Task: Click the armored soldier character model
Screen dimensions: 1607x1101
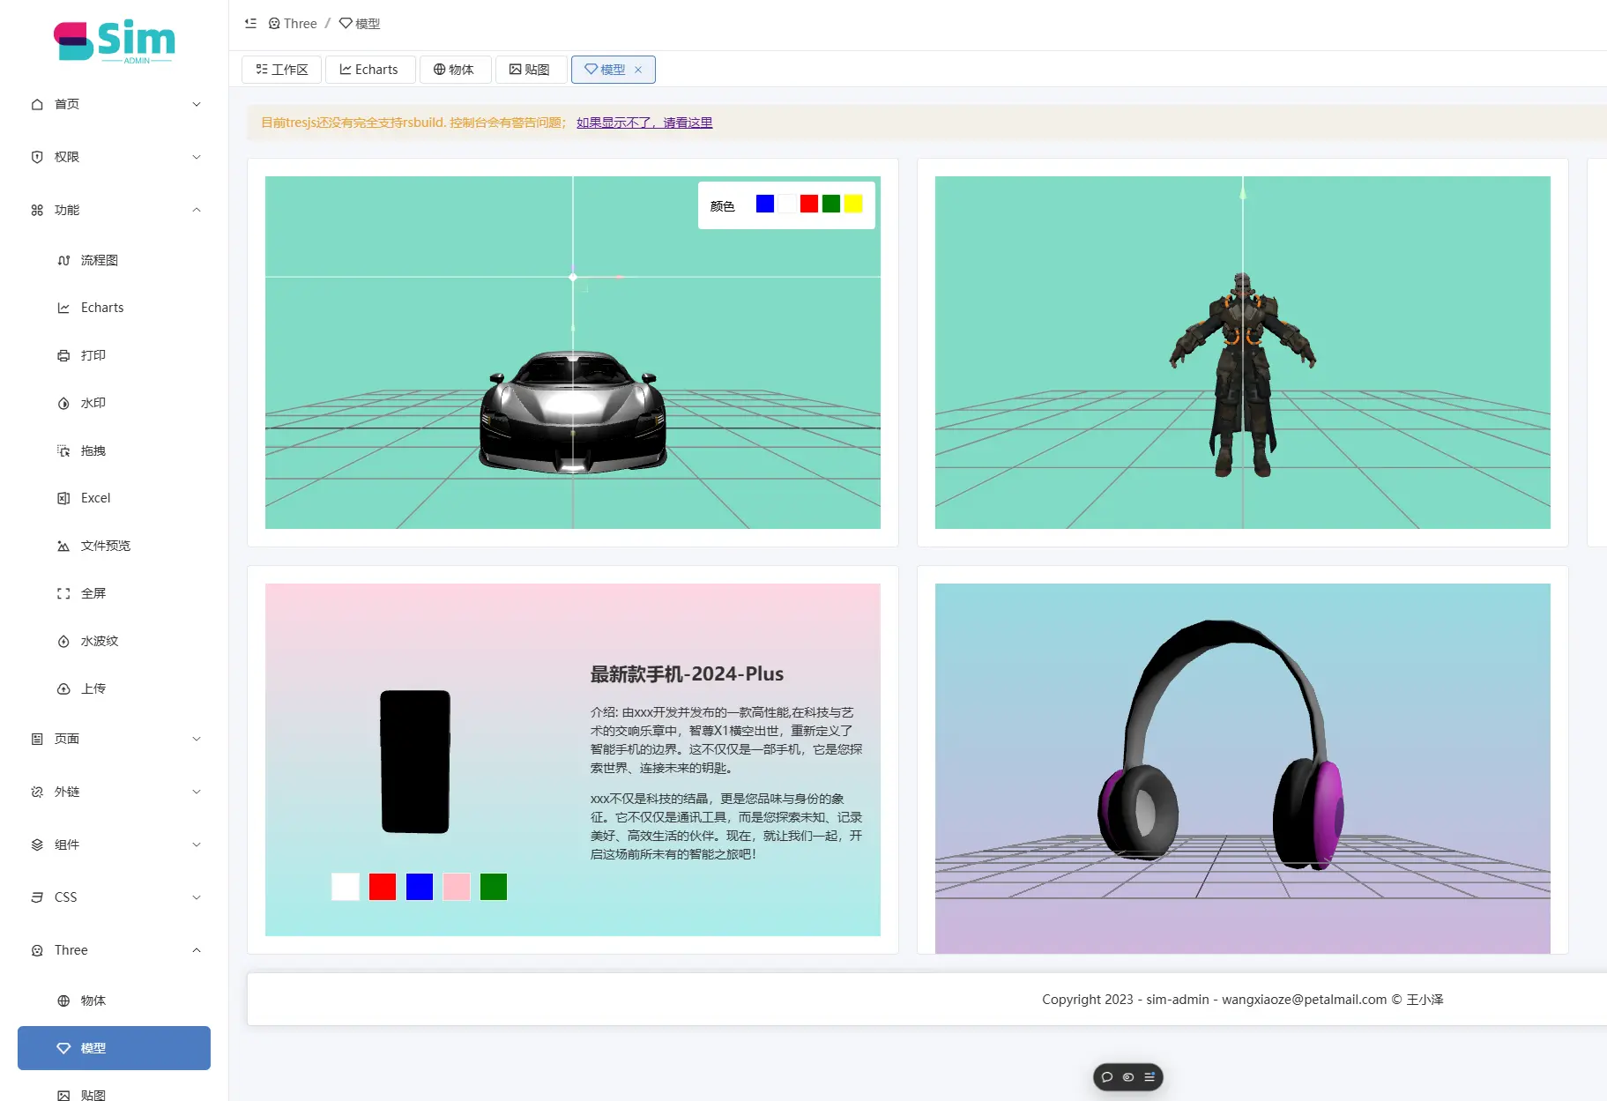Action: pos(1242,375)
